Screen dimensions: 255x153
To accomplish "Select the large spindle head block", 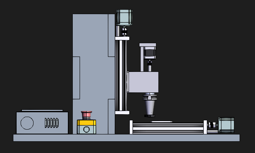I will pos(143,82).
